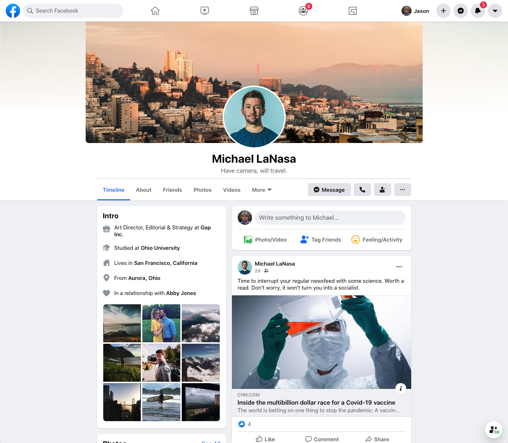The image size is (508, 443).
Task: Click the post author avatar
Action: tap(245, 267)
